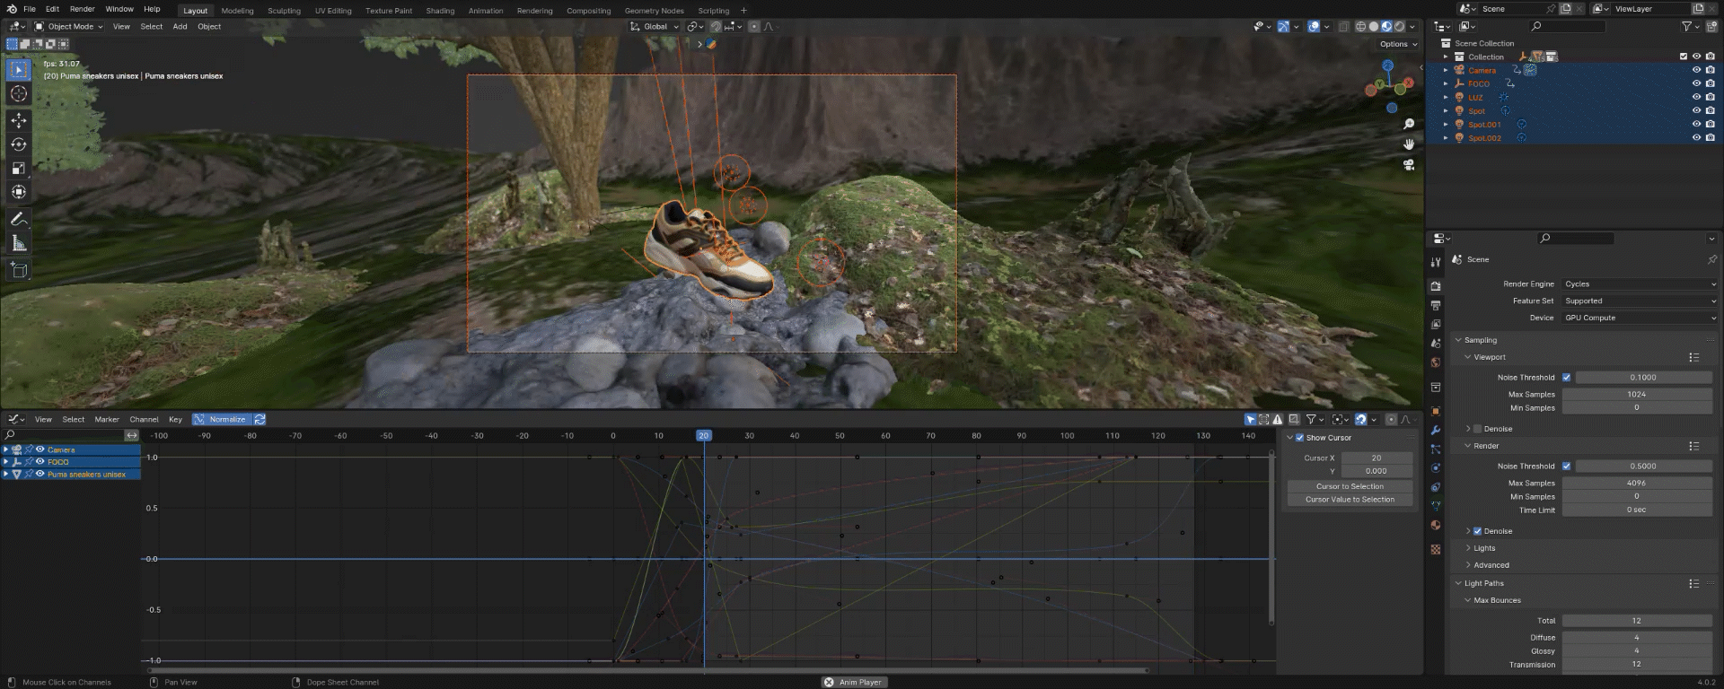This screenshot has height=689, width=1724.
Task: Select the Add Cube tool
Action: (19, 270)
